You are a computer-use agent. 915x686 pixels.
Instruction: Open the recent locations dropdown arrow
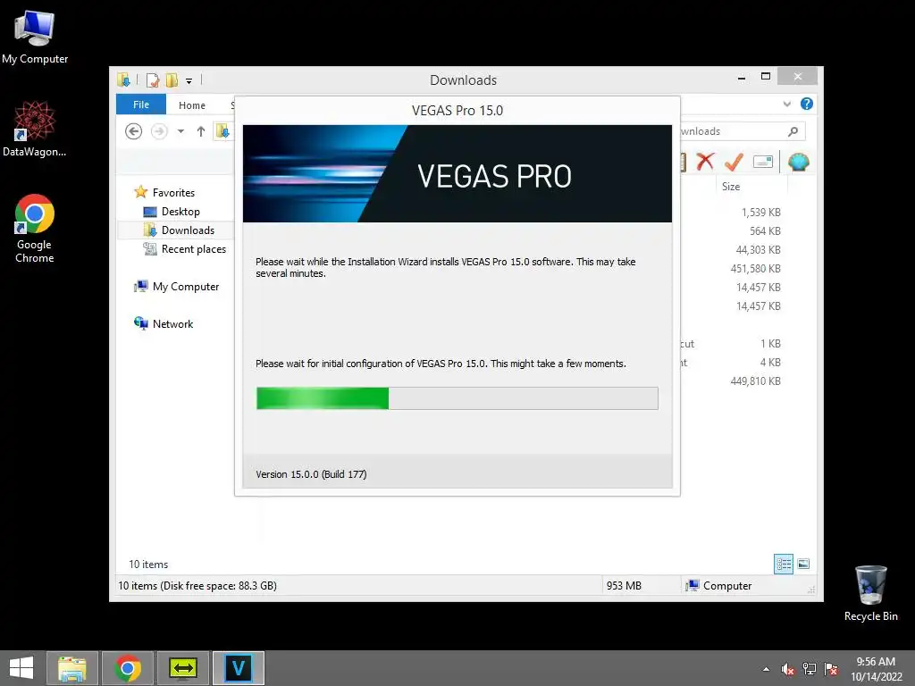coord(180,131)
